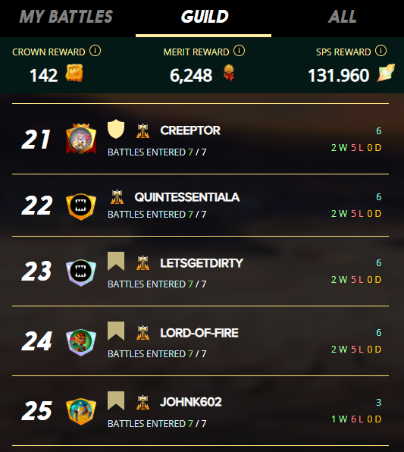404x452 pixels.
Task: Select the Guild tab
Action: point(205,17)
